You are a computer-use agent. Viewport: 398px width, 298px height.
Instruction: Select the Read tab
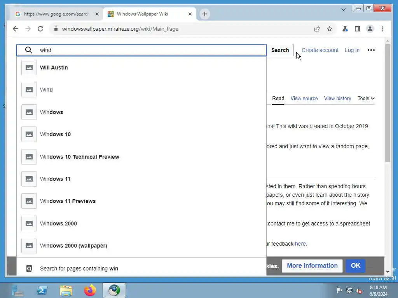(x=278, y=98)
